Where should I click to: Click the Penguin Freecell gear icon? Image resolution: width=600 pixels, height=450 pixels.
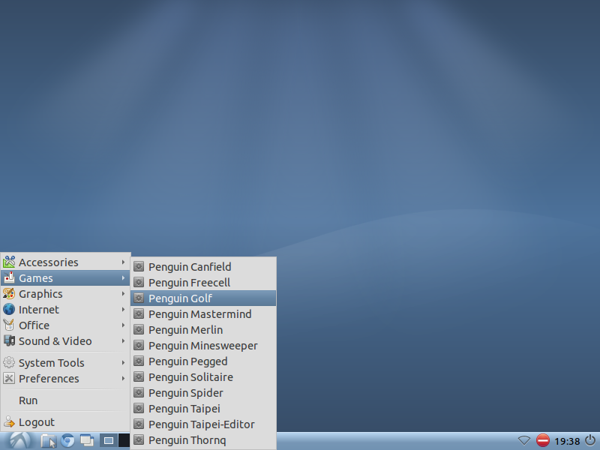(x=139, y=283)
